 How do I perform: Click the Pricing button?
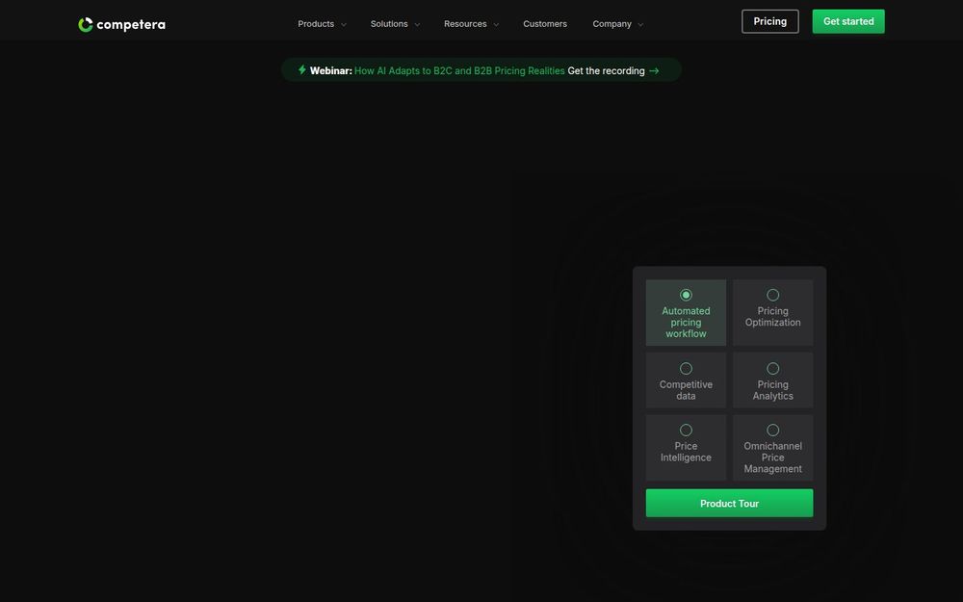point(770,21)
